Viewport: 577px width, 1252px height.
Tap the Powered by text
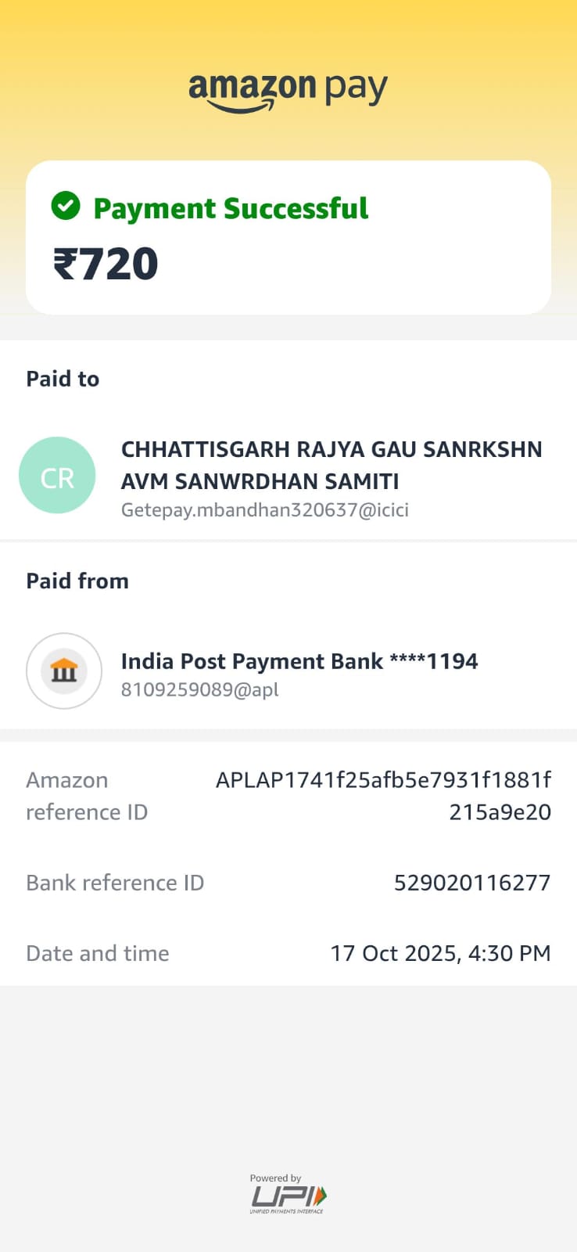click(275, 1178)
